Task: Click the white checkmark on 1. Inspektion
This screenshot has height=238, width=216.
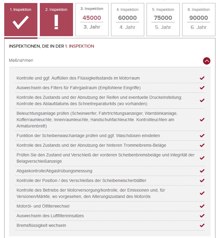Action: tap(21, 22)
